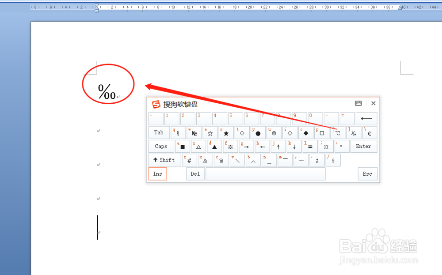Click the space bar on soft keyboard

tap(266, 174)
